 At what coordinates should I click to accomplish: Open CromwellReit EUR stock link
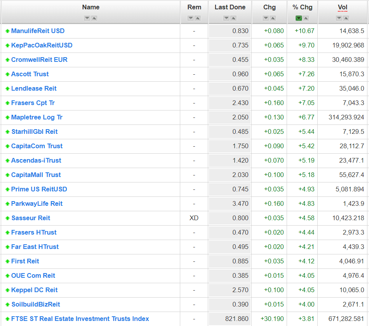coord(39,60)
